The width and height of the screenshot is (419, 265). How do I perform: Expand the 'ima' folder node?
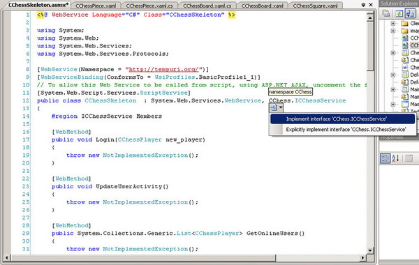click(x=392, y=31)
